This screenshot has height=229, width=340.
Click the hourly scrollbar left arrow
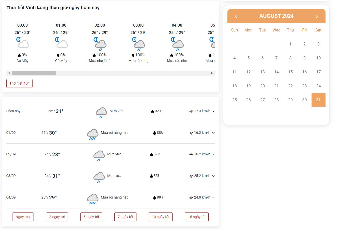[9, 73]
